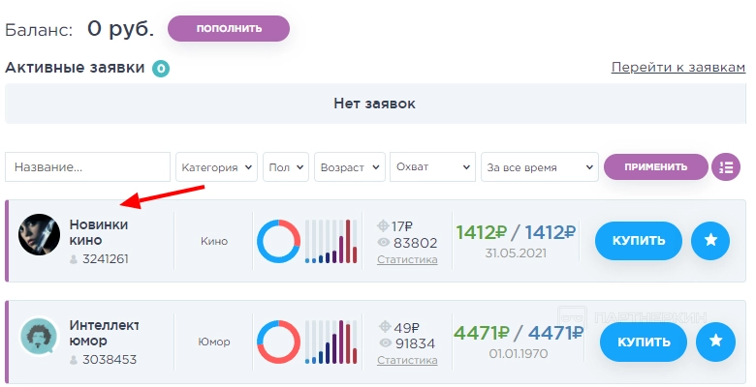Viewport: 756px width, 387px height.
Task: Open the Охват dropdown
Action: tap(432, 167)
